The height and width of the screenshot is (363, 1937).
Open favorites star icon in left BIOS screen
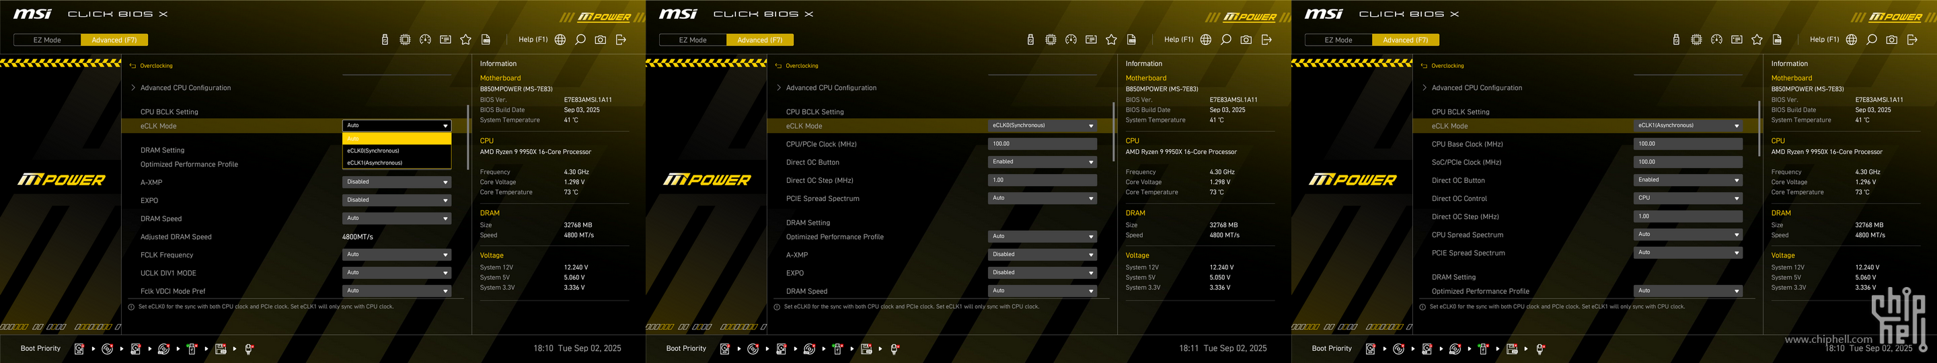pyautogui.click(x=465, y=40)
